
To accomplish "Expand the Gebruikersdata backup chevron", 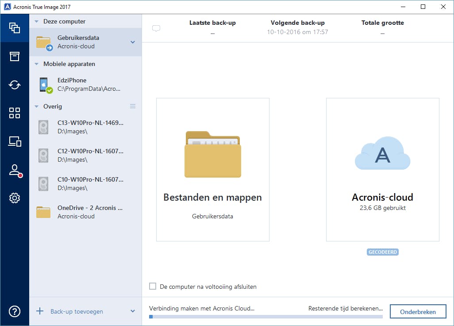I will pos(133,43).
